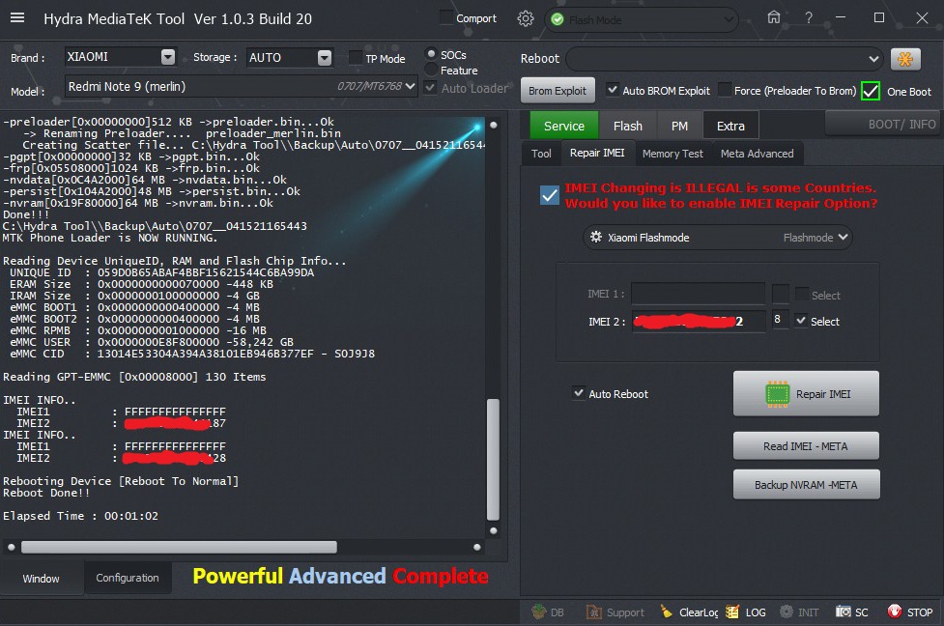Minimize the Hydra tool window
The image size is (944, 626).
841,18
